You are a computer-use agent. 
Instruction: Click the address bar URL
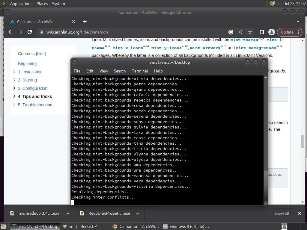point(77,32)
